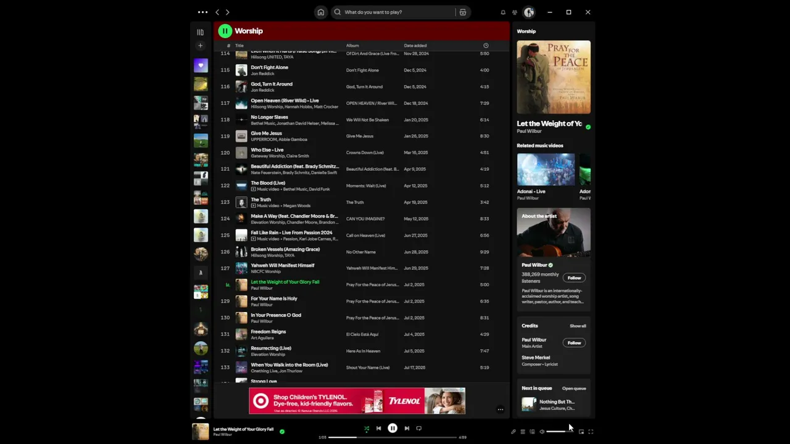Play "Nothing But Th..." from the queue
790x444 pixels.
(x=554, y=405)
